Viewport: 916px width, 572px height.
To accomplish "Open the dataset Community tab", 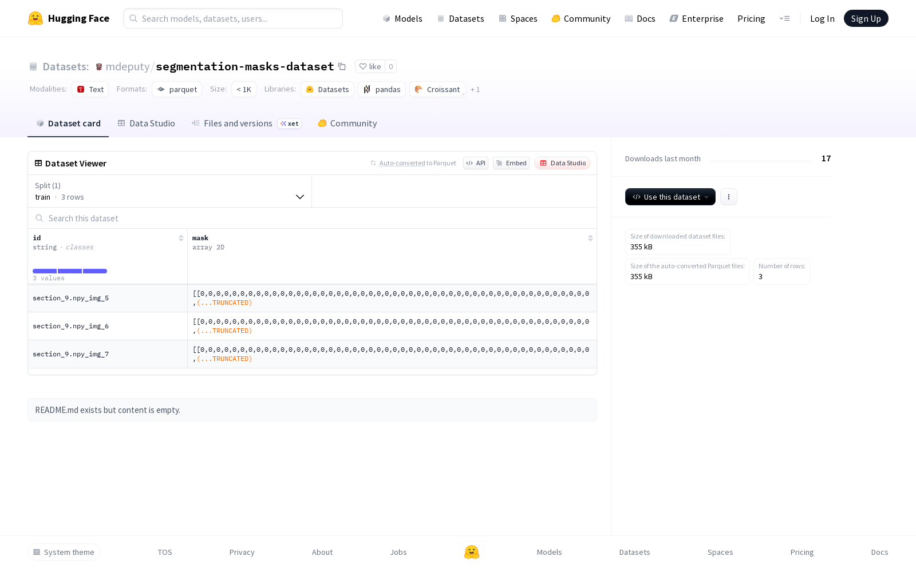I will coord(348,124).
